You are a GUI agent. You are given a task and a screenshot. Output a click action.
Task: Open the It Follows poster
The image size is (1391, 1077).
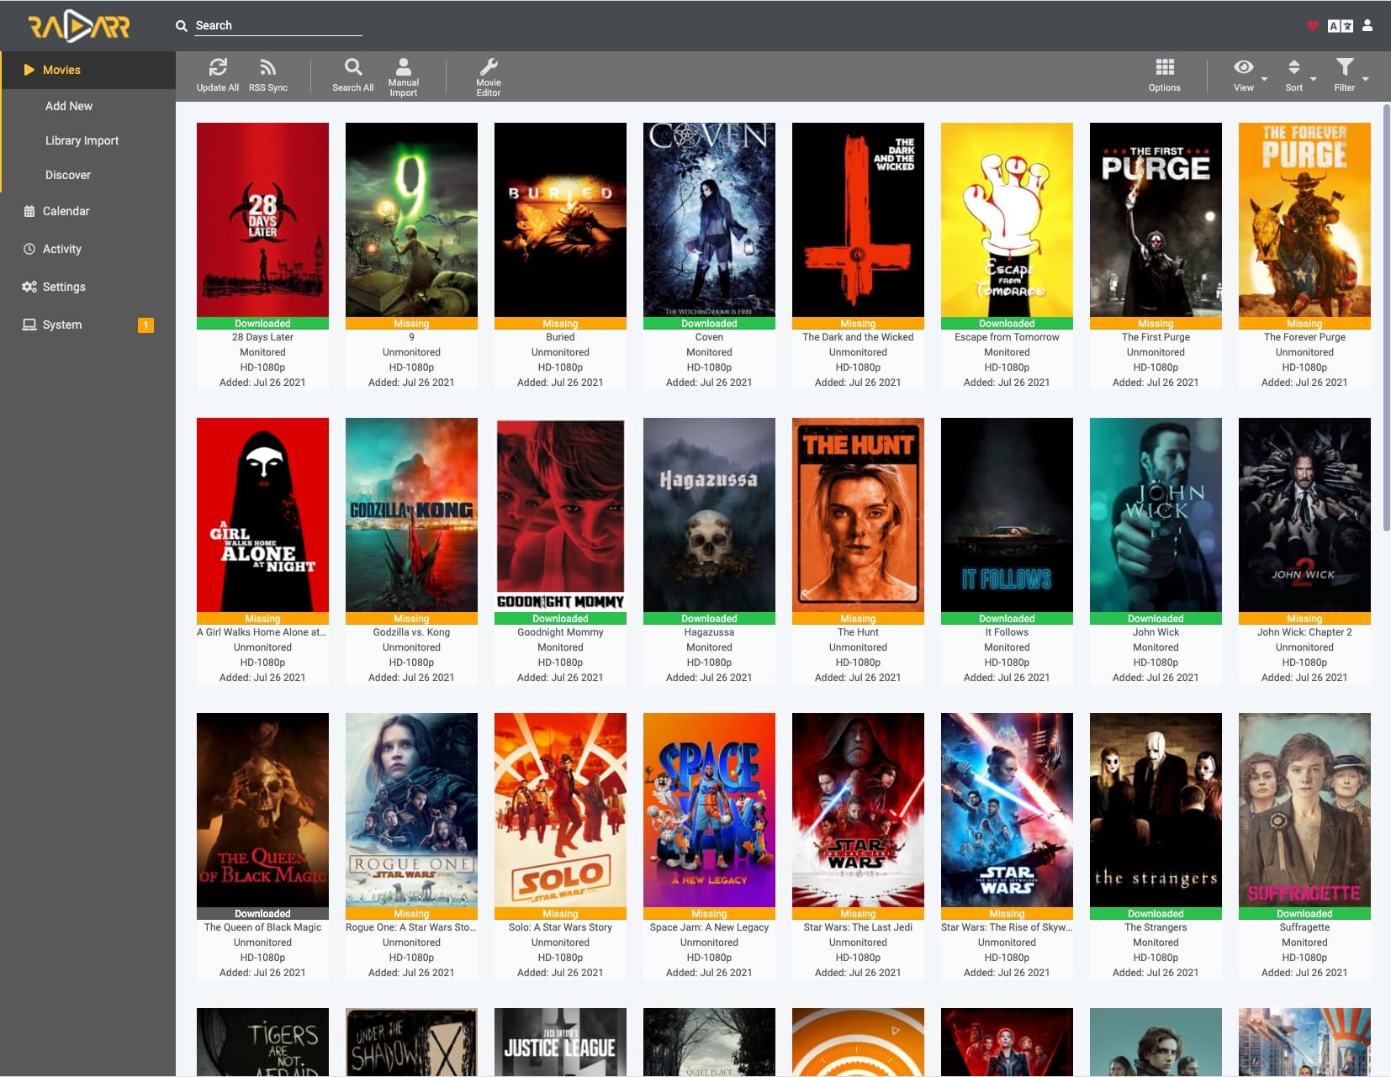click(x=1007, y=515)
